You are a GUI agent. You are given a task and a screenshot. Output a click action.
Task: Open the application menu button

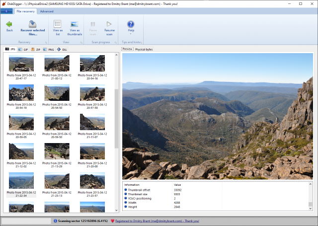coord(6,11)
